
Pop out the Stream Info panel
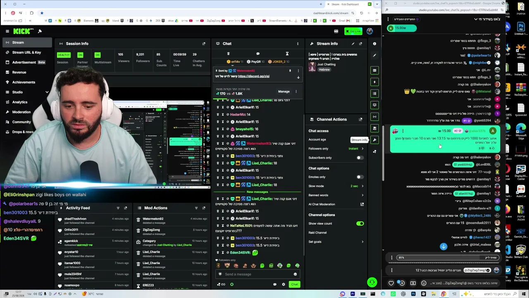click(360, 43)
